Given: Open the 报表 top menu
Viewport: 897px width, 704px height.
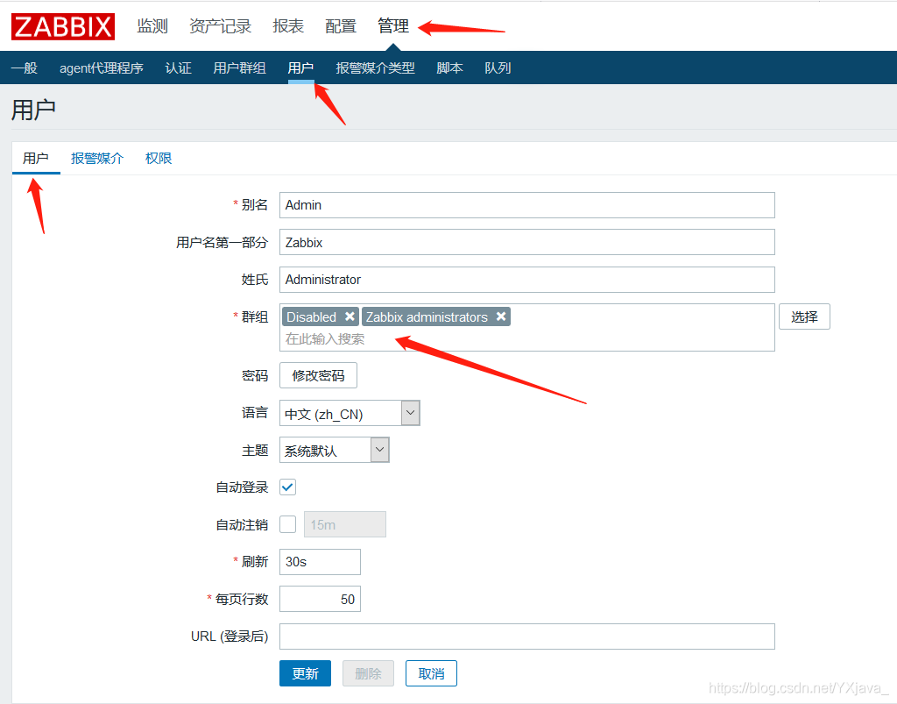Looking at the screenshot, I should (288, 26).
